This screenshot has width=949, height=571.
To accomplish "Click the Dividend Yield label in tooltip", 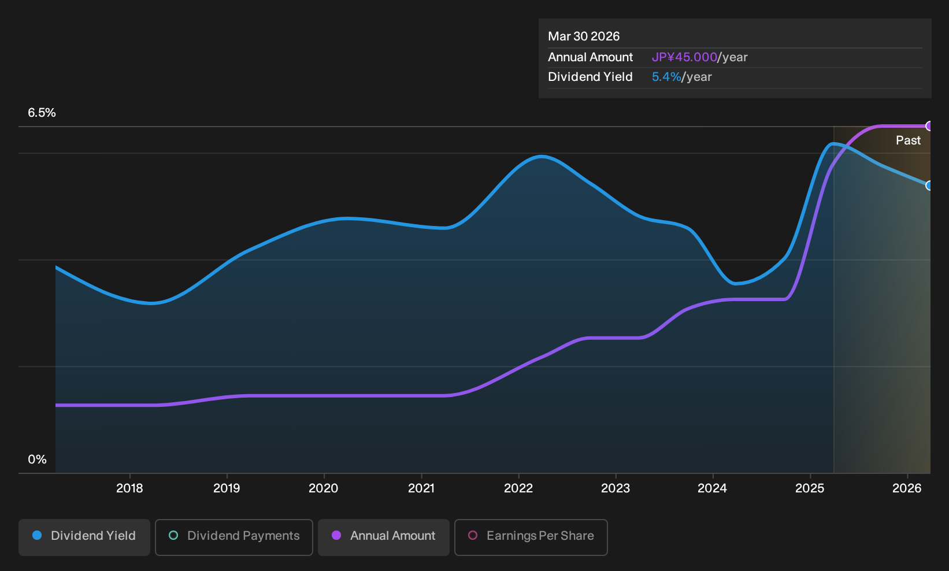I will 591,77.
